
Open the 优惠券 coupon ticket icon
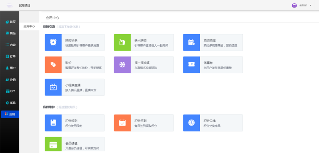191,65
